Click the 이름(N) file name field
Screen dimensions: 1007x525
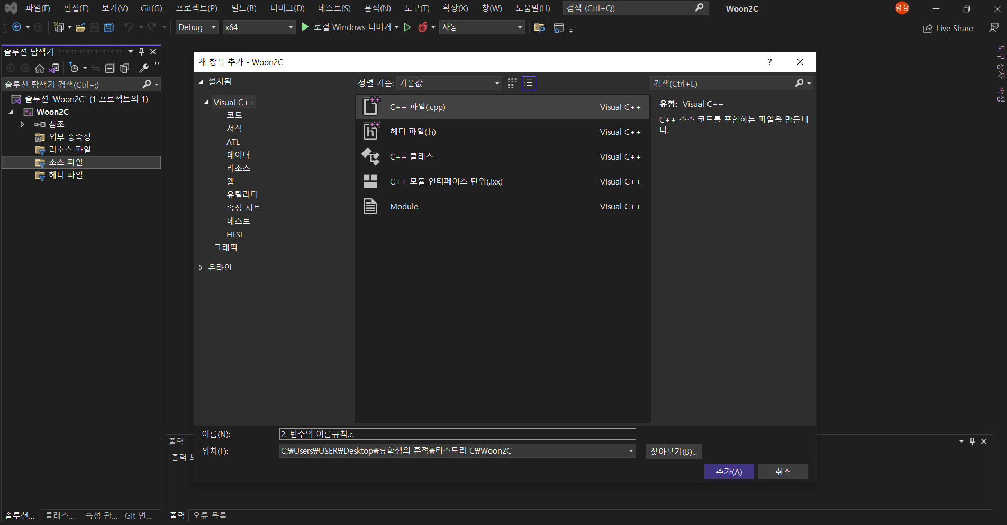click(x=457, y=434)
